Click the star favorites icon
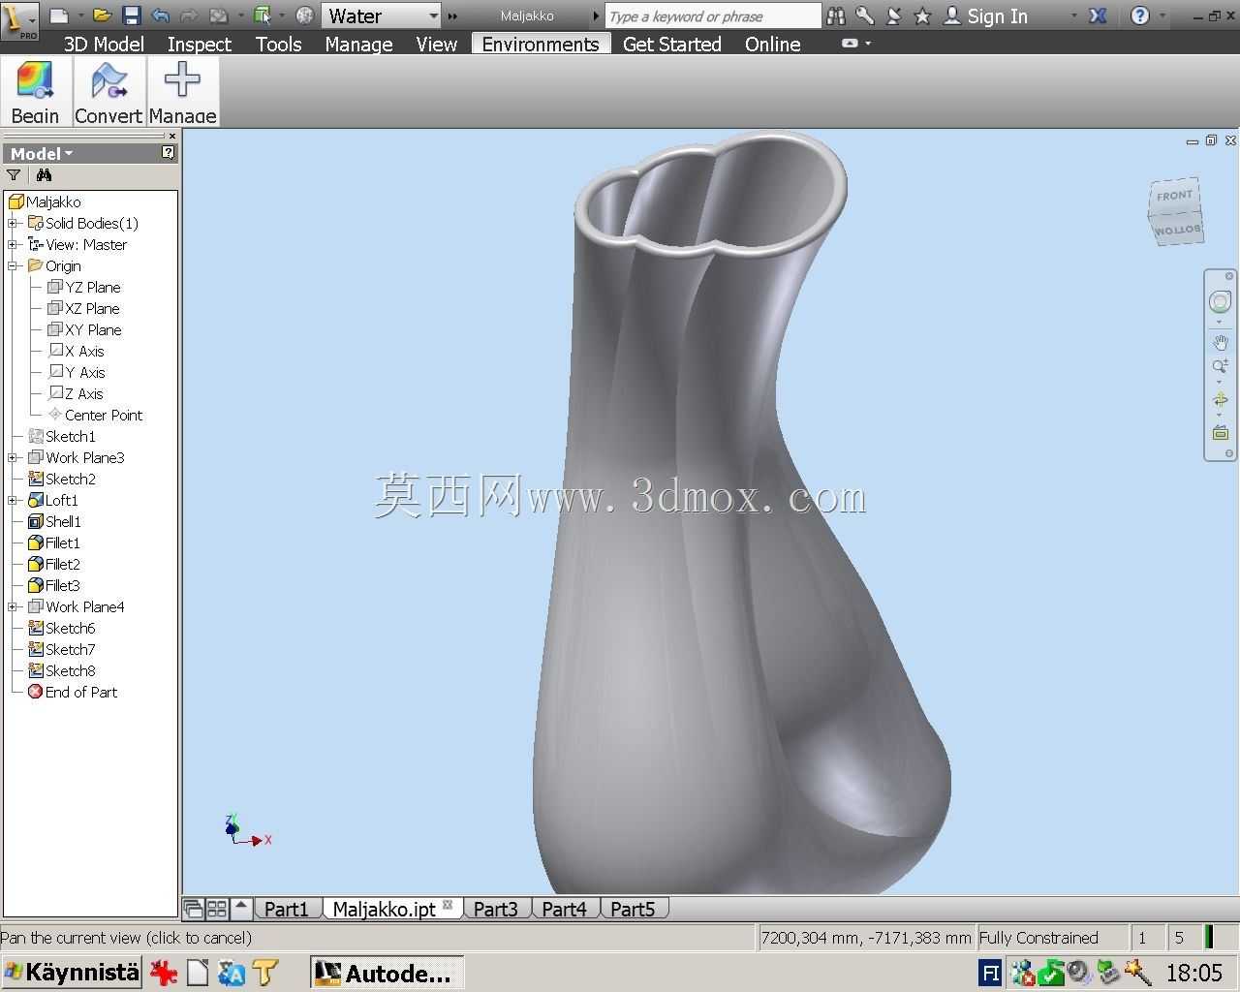Image resolution: width=1240 pixels, height=992 pixels. [x=922, y=16]
